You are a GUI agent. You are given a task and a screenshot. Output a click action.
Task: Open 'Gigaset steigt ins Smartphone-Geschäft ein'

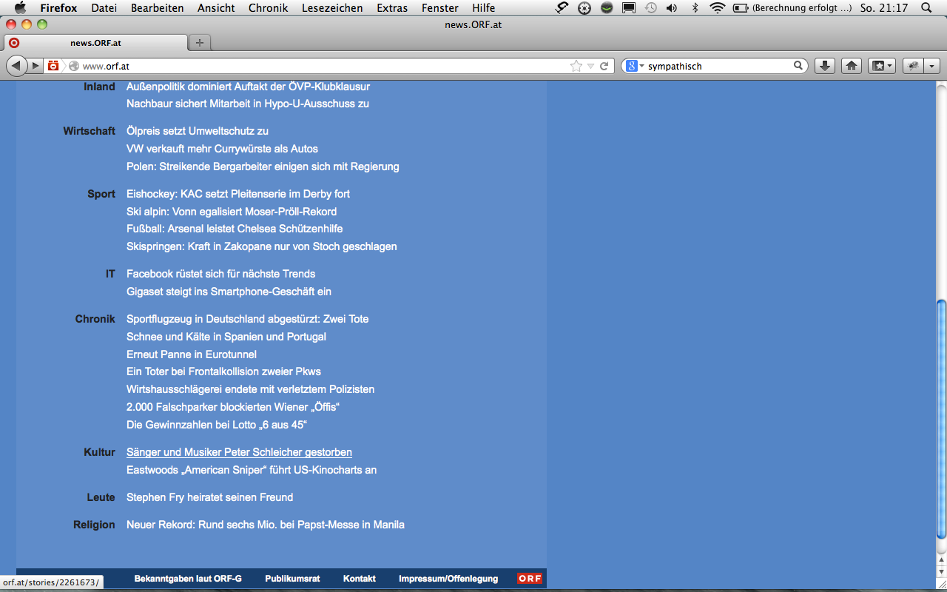coord(229,292)
